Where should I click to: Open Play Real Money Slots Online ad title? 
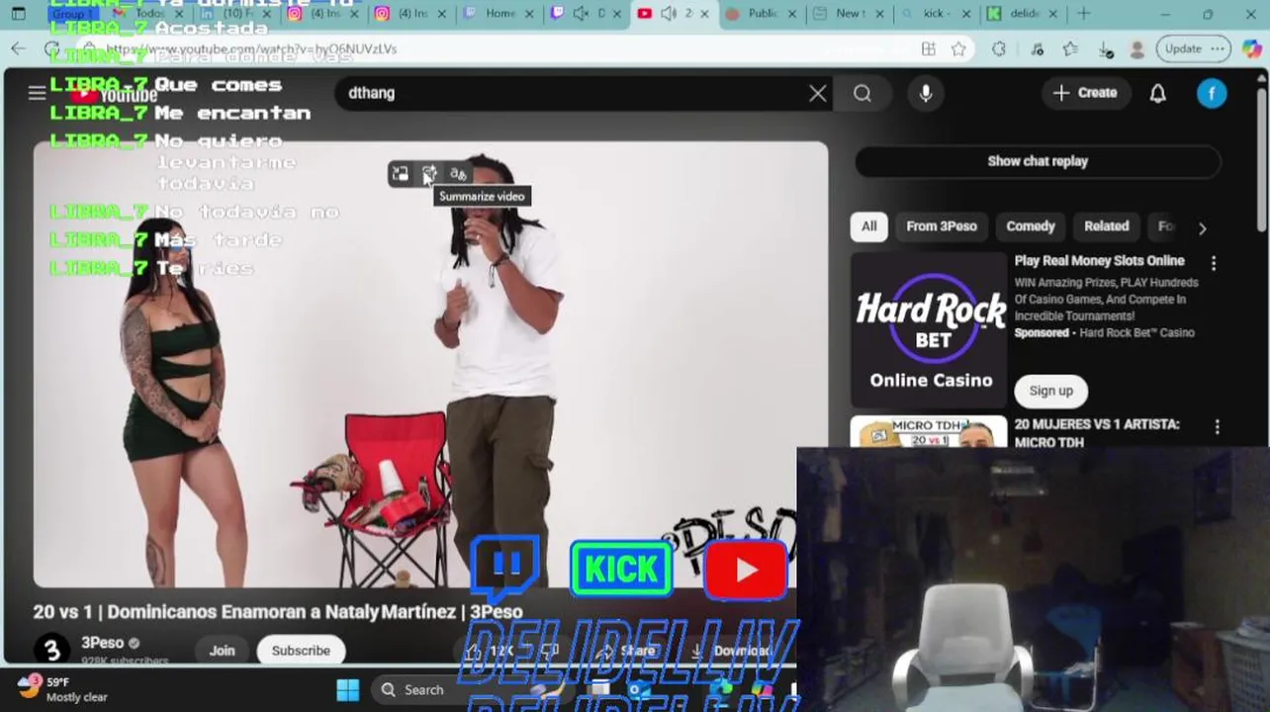pyautogui.click(x=1099, y=261)
